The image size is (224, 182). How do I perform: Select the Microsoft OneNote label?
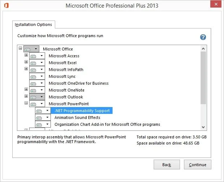(66, 90)
